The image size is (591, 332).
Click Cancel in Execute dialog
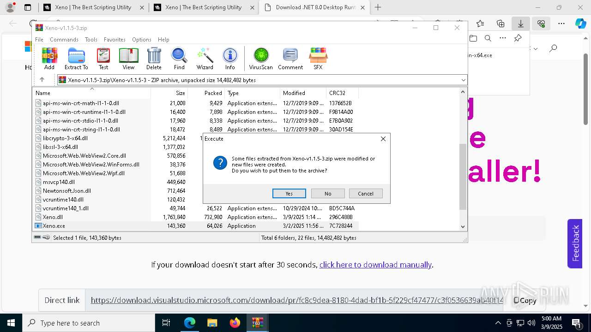[x=366, y=194]
